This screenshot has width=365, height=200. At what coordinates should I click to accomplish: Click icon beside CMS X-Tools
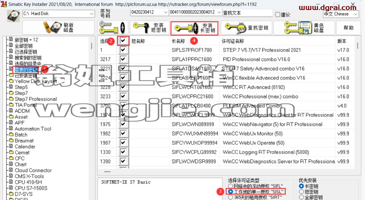[11, 176]
